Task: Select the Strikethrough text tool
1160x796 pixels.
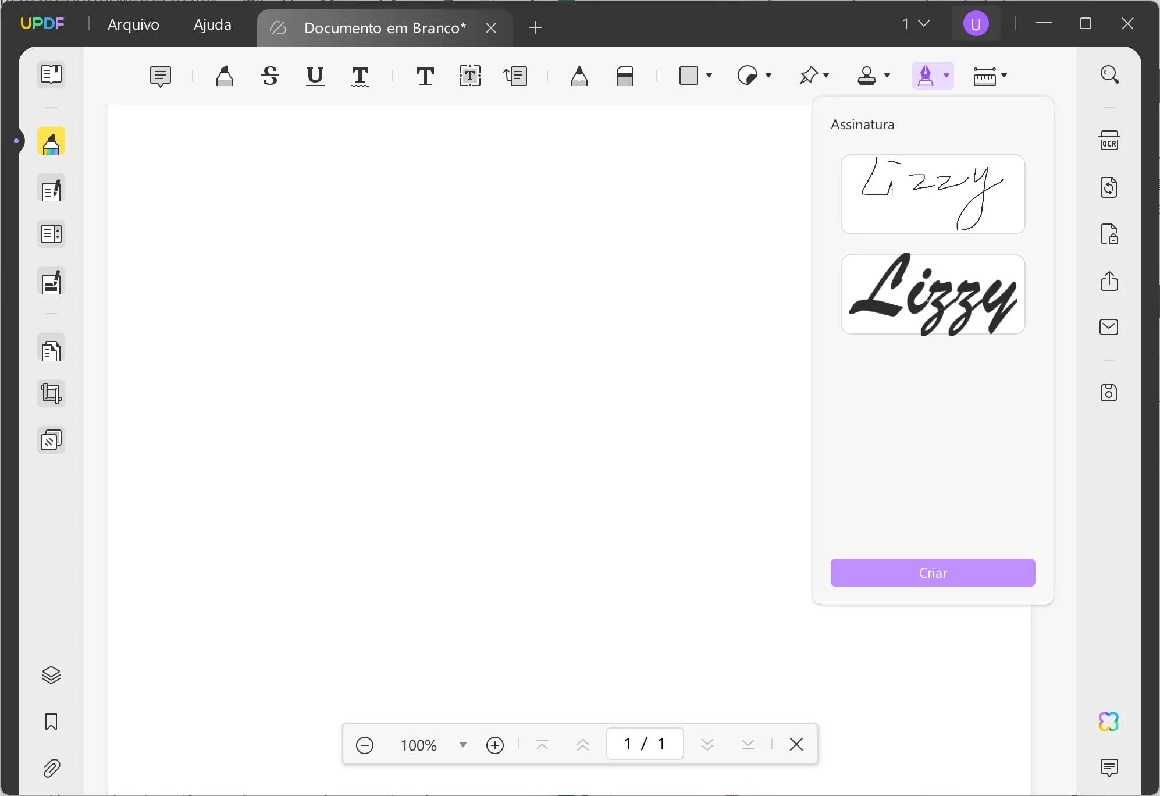Action: [270, 76]
